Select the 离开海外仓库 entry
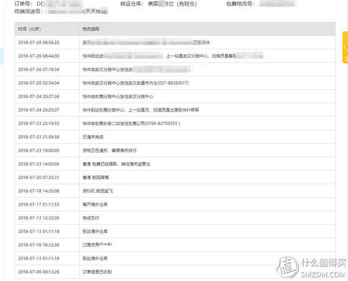348x281 pixels. tap(95, 205)
